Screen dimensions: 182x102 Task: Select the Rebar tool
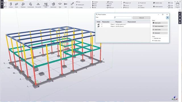[x=109, y=4]
